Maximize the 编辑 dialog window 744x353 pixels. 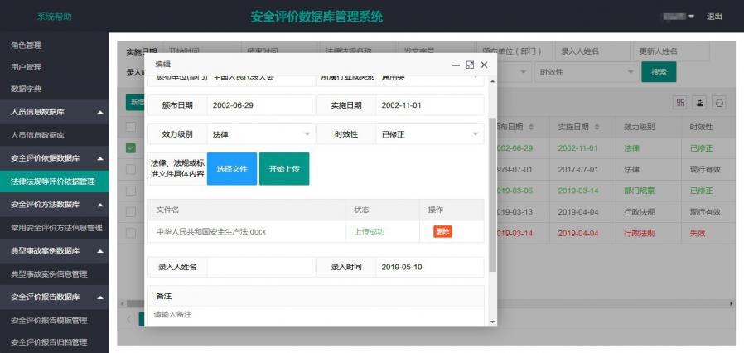(470, 65)
